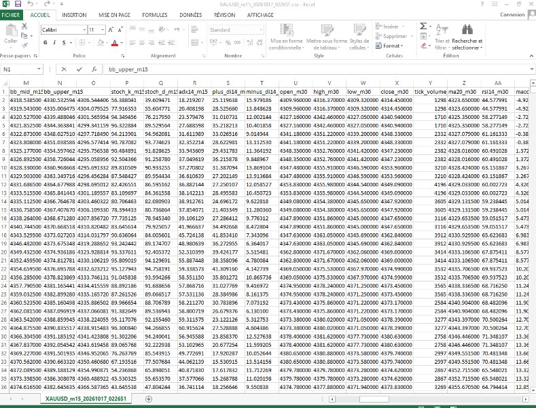Viewport: 536px width, 408px height.
Task: Decrease decimal places
Action: 260,42
